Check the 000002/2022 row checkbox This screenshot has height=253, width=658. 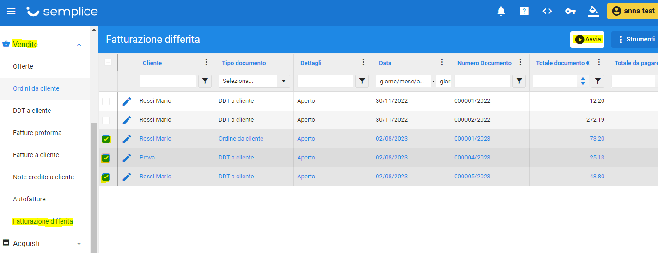pos(106,120)
